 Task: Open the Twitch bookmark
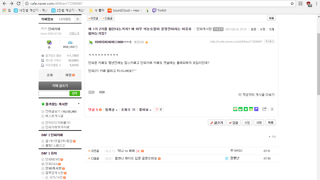[x=159, y=11]
